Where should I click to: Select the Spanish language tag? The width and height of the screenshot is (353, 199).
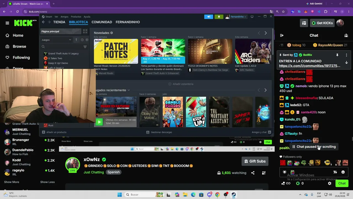[114, 172]
